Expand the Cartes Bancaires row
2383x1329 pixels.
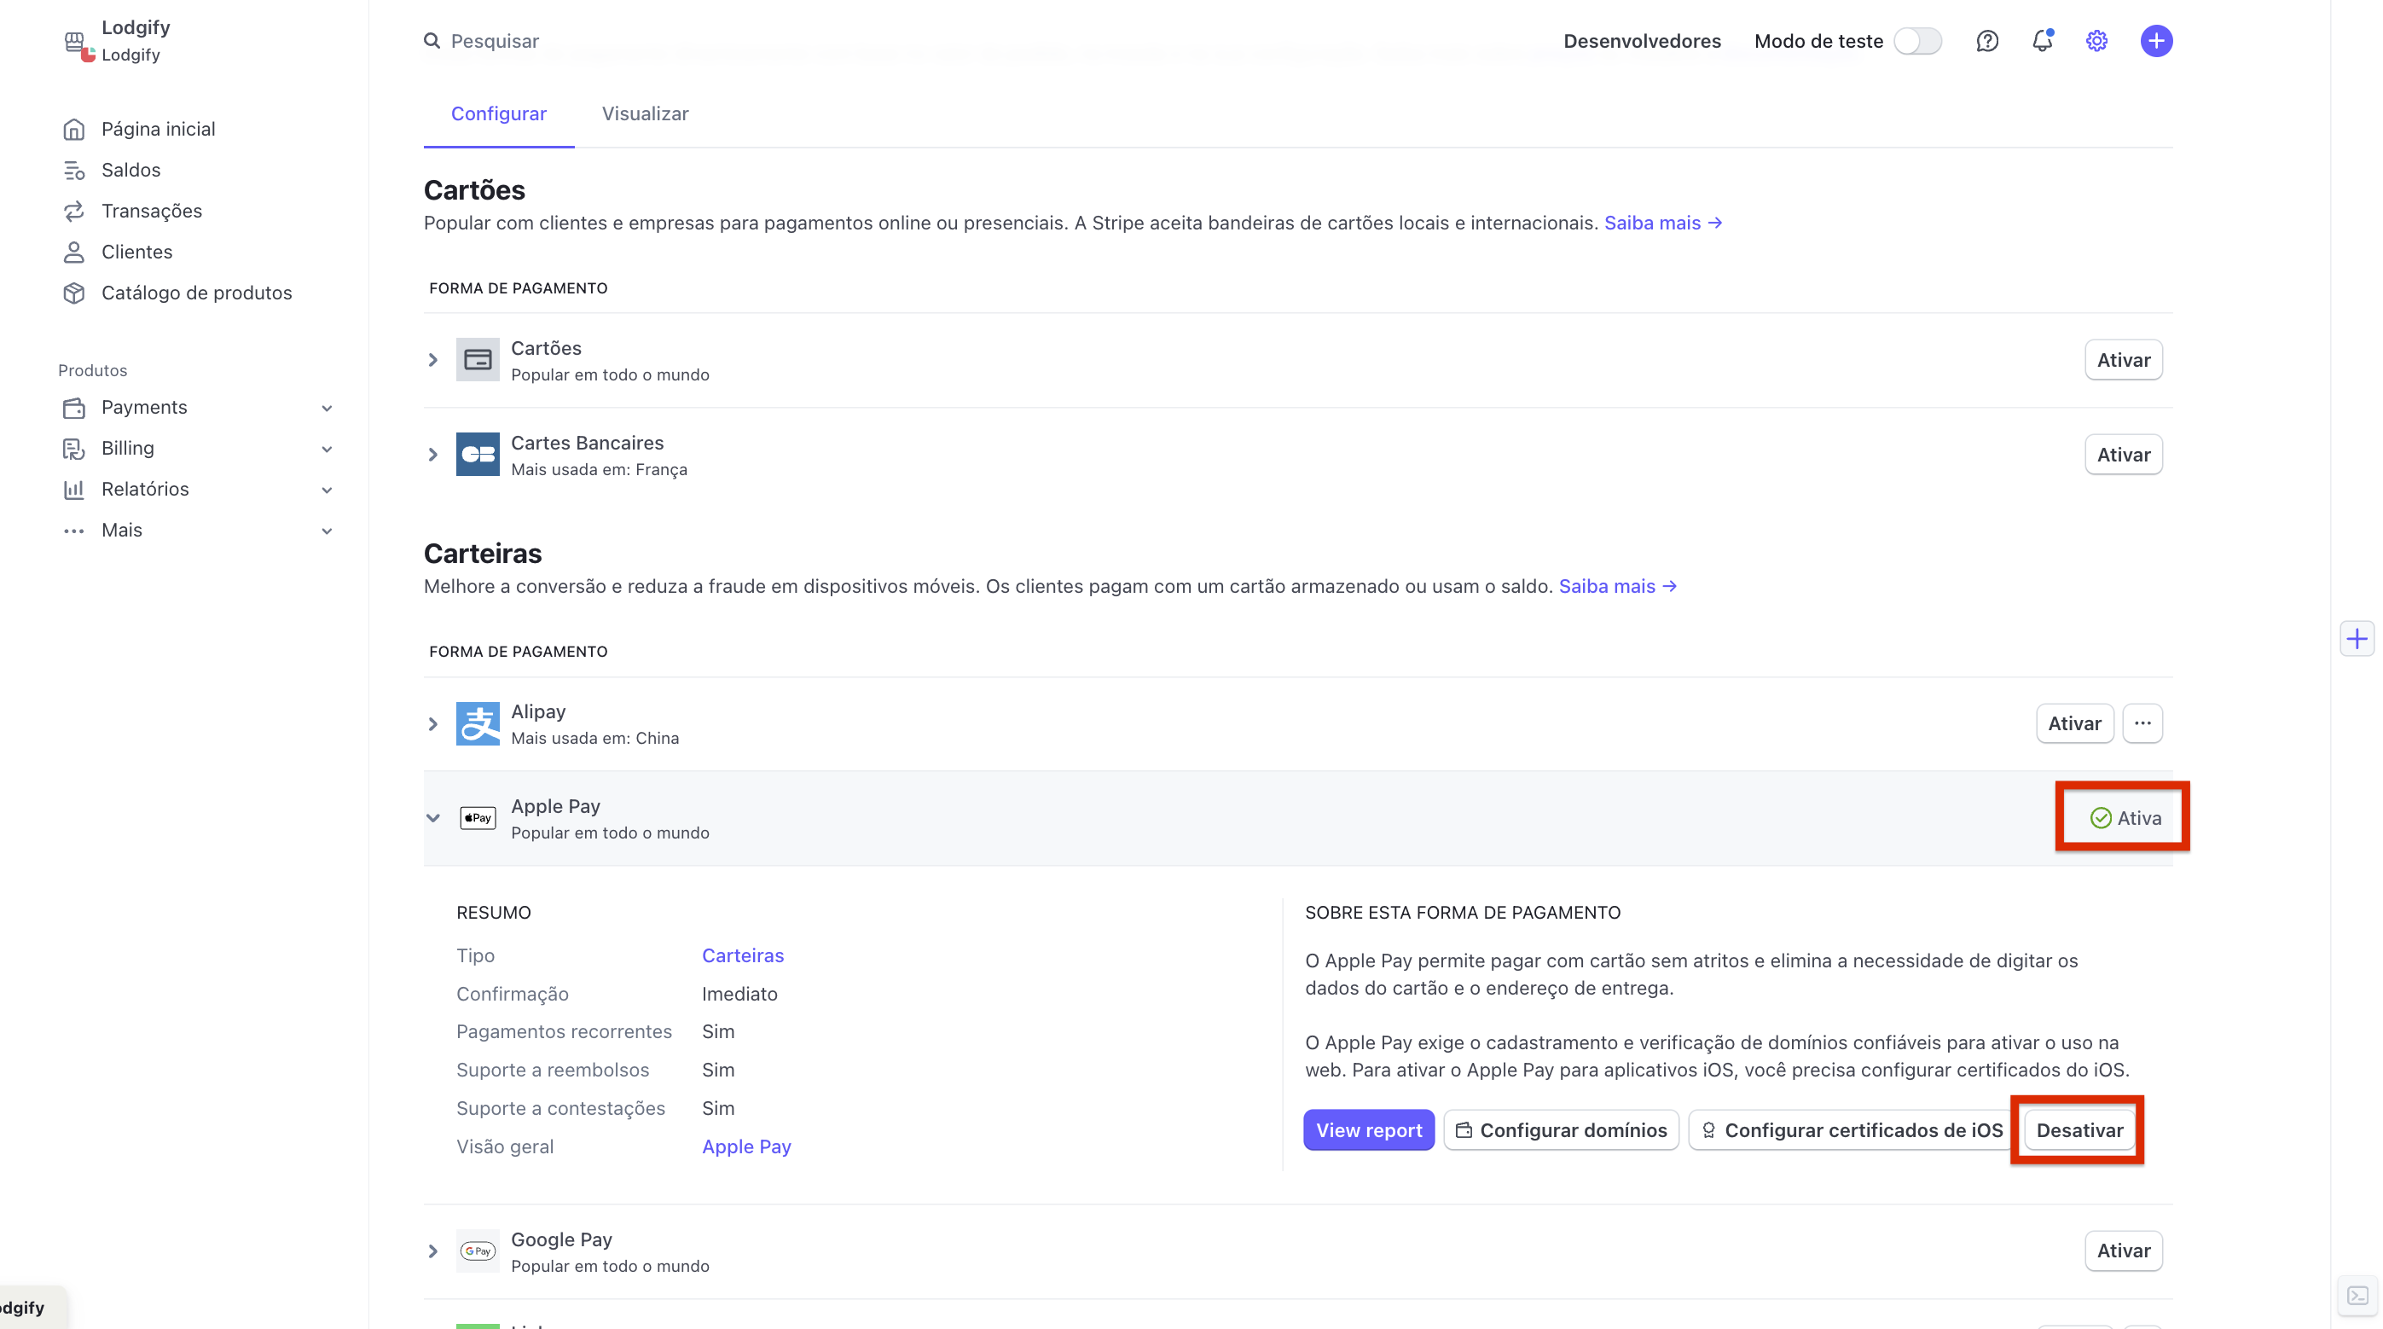[433, 455]
